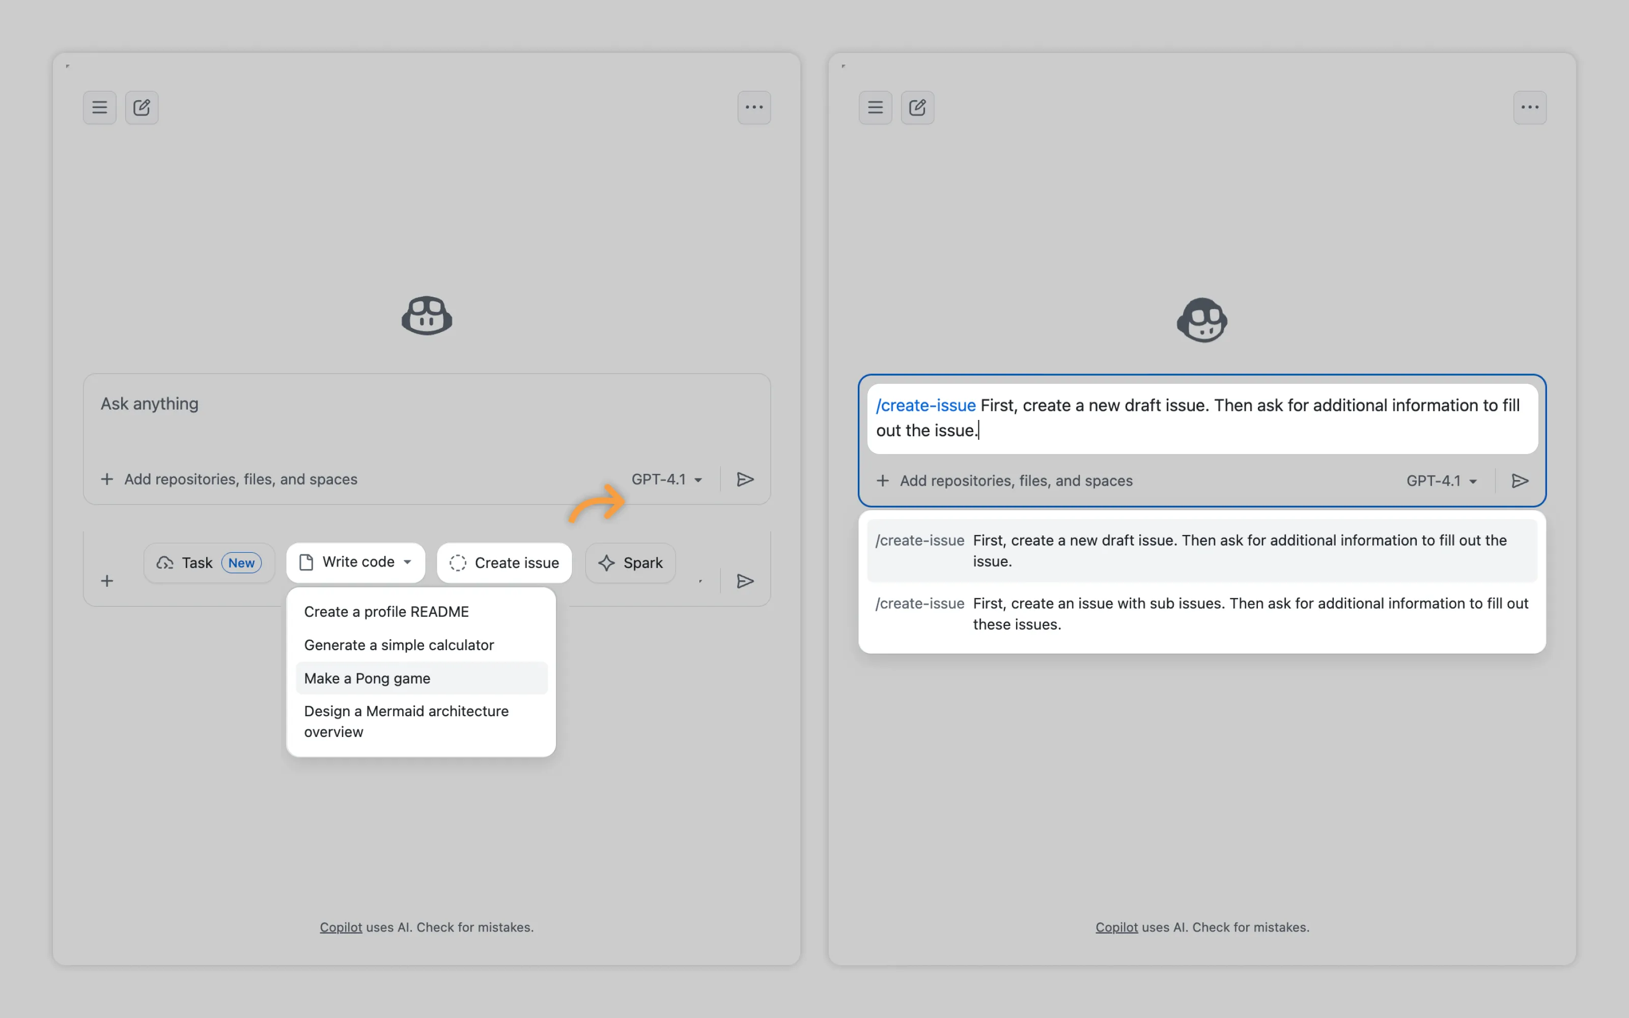Click new chat icon in right panel
Viewport: 1629px width, 1018px height.
pyautogui.click(x=917, y=108)
